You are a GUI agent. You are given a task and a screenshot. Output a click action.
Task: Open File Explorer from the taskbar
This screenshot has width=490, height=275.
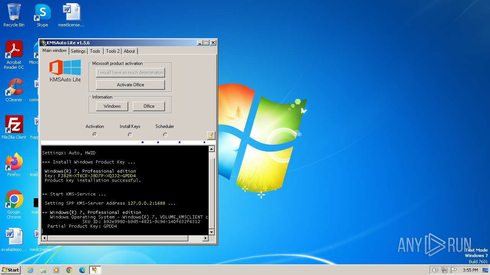(43, 270)
